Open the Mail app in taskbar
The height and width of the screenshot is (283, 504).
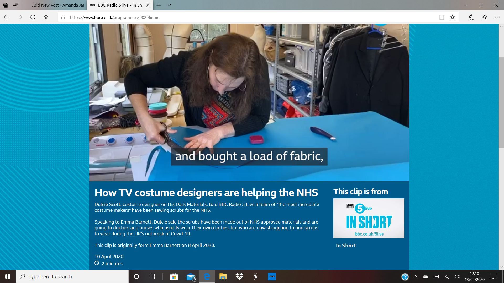191,276
